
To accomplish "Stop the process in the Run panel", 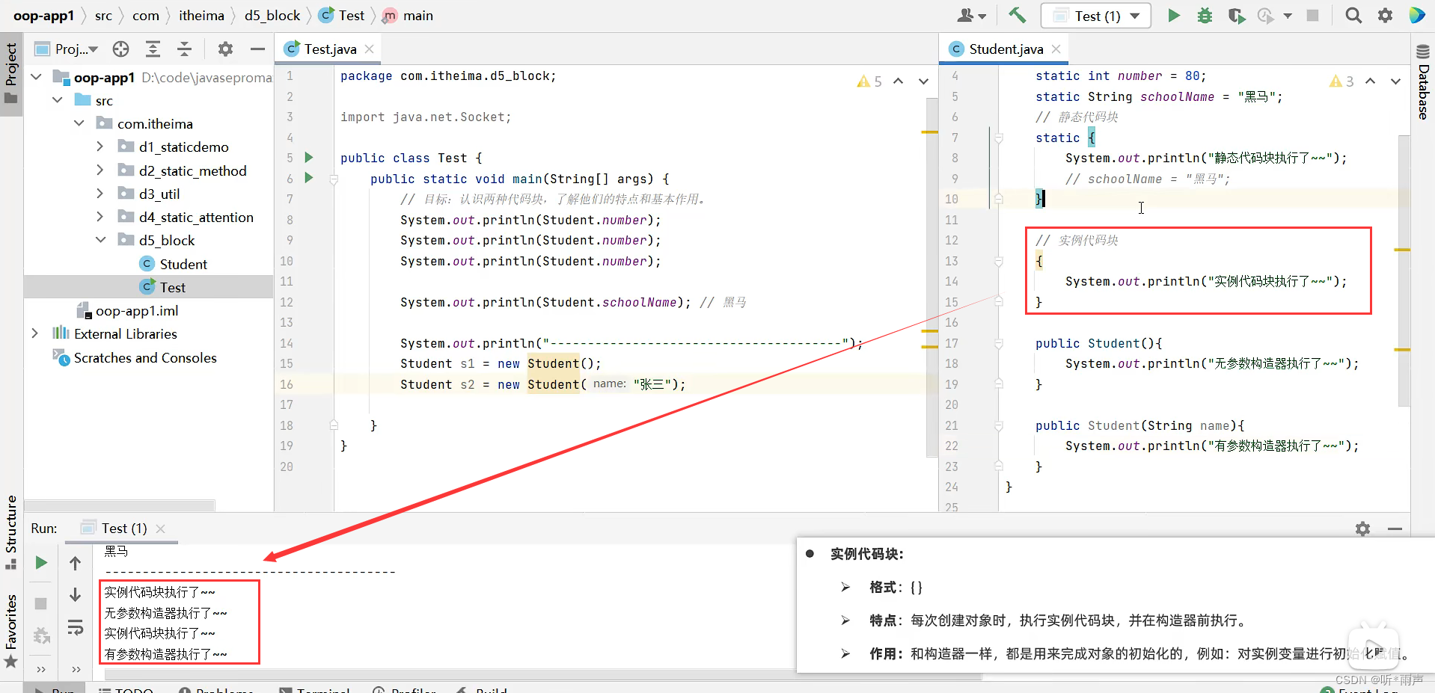I will (41, 603).
